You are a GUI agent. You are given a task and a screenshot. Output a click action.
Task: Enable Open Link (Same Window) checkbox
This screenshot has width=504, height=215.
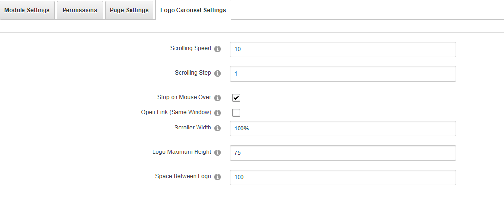tap(236, 113)
